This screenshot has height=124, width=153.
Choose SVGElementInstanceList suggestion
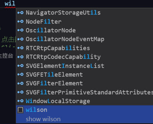click(84, 66)
